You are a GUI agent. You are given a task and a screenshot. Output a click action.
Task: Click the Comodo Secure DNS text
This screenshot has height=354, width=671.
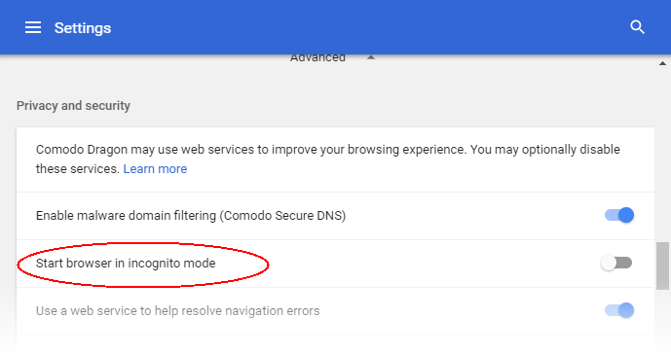(282, 216)
